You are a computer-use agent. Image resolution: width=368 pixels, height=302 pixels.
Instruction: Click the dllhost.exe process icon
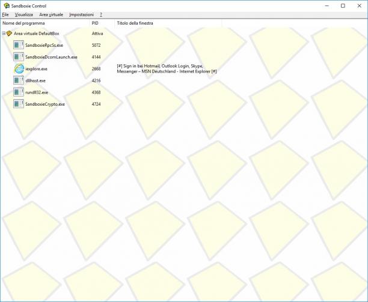tap(19, 80)
